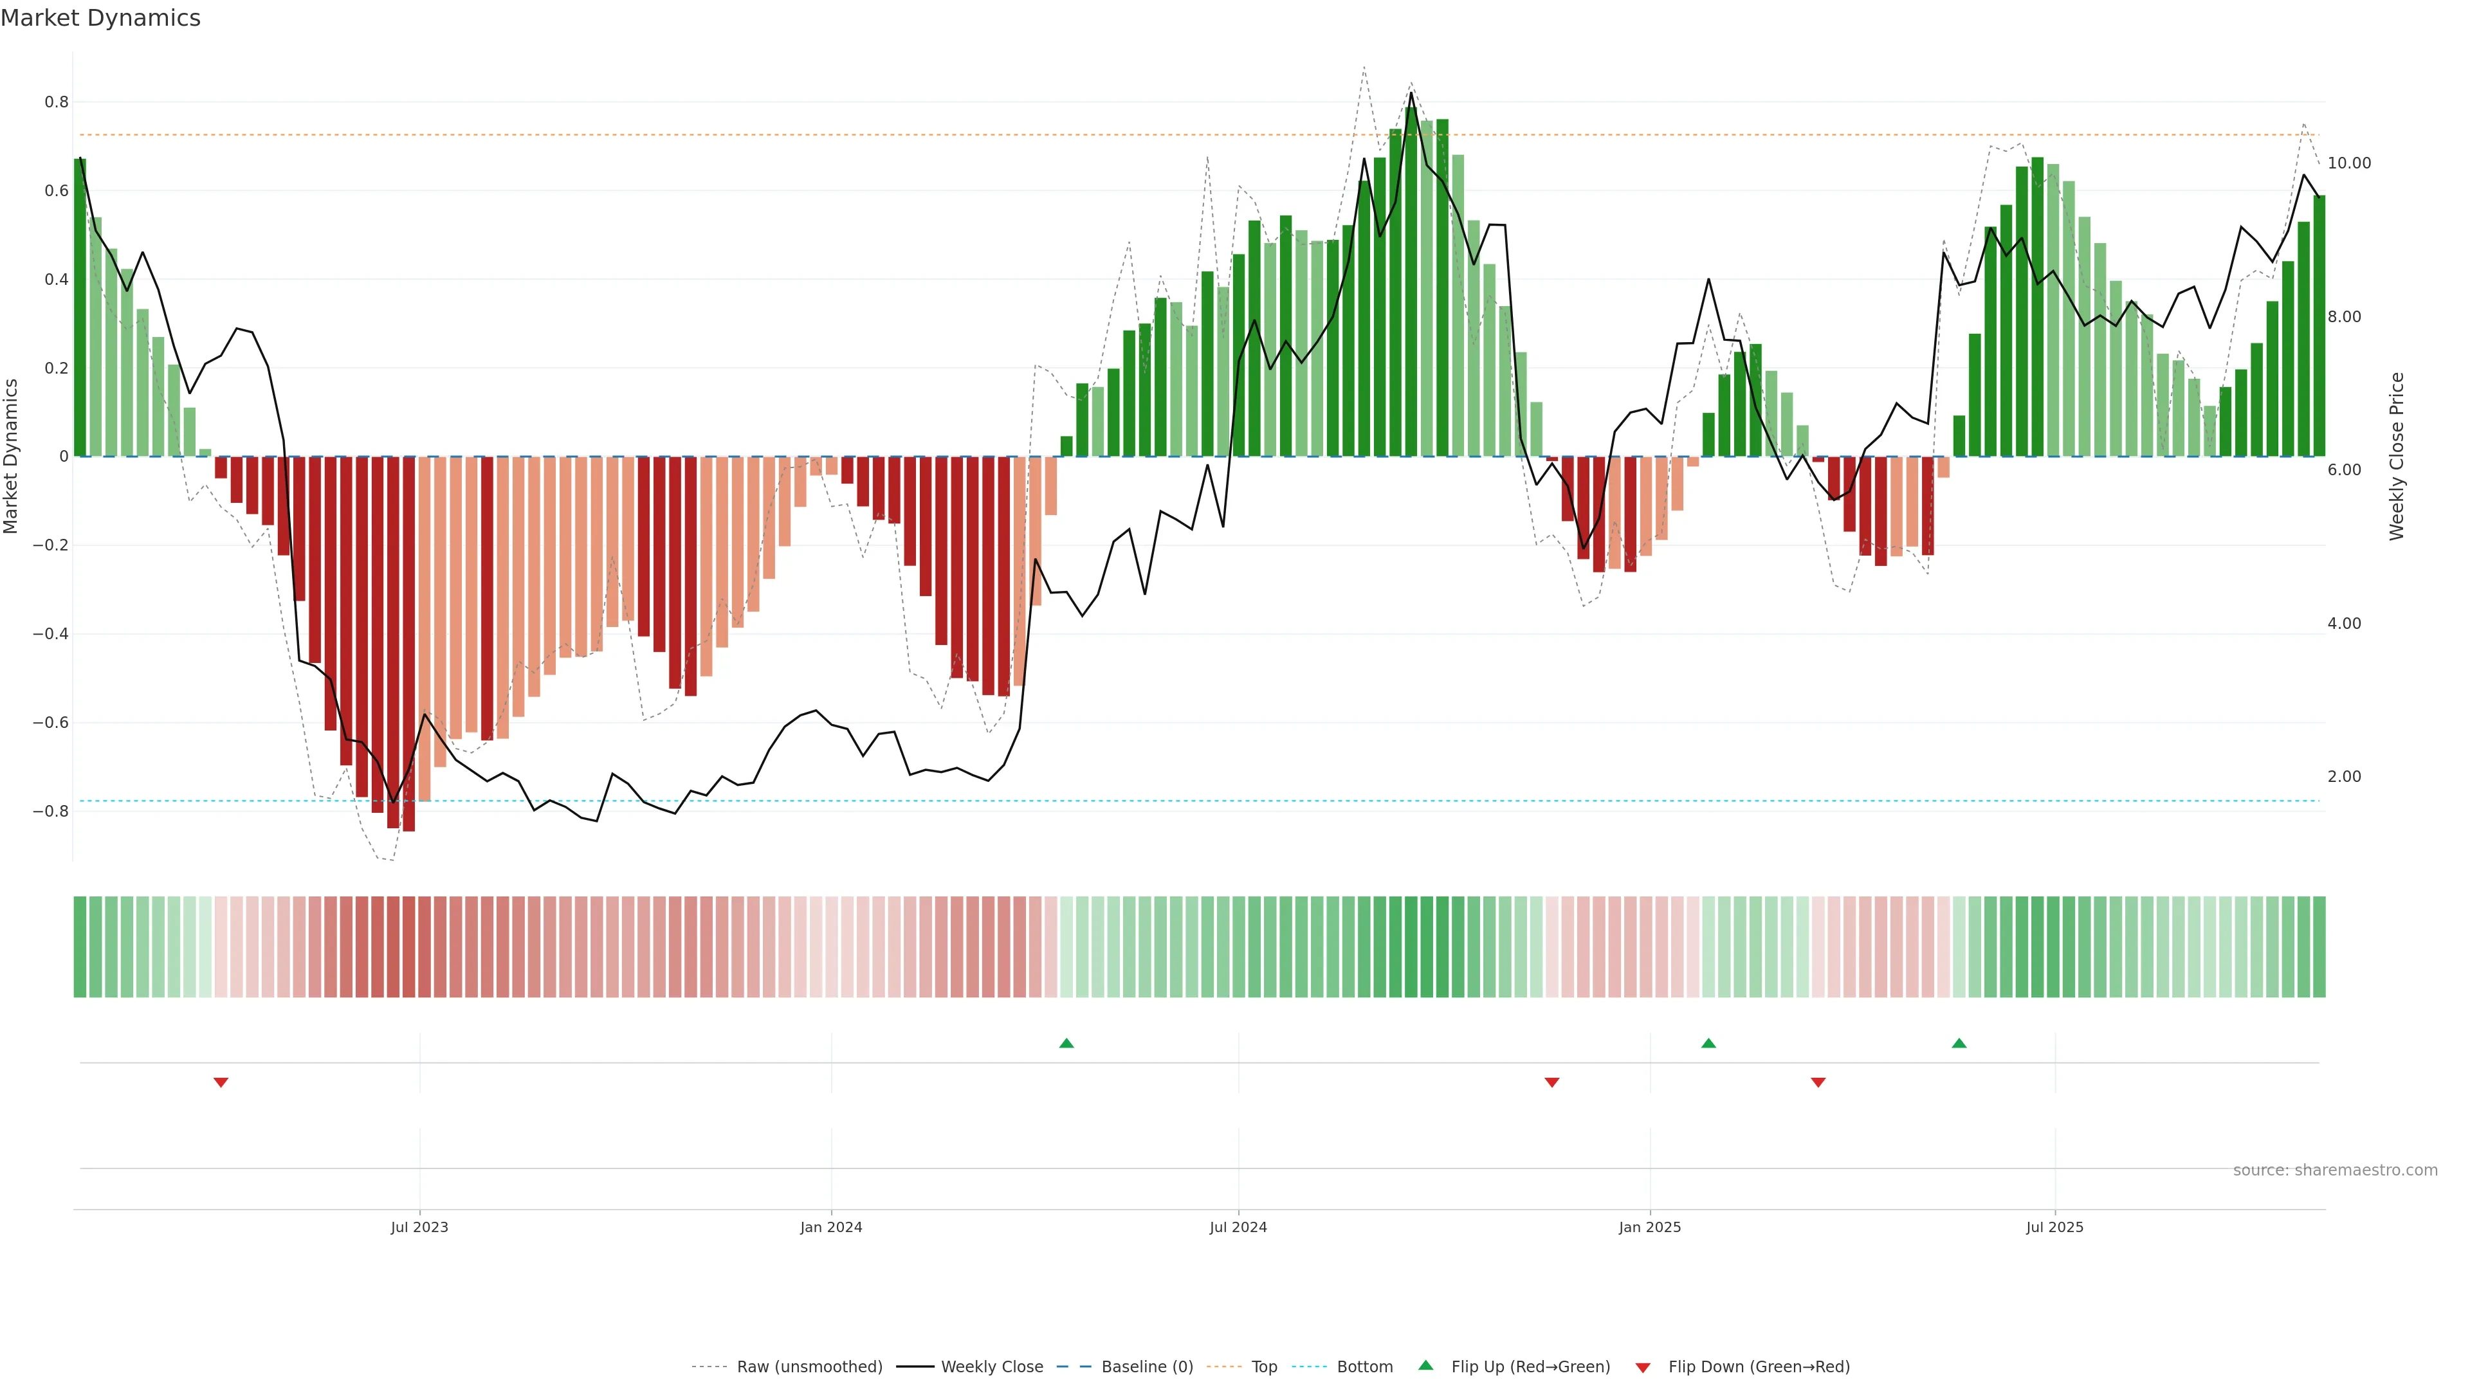
Task: Click the leftmost red flip-down triangle marker
Action: pos(221,1082)
